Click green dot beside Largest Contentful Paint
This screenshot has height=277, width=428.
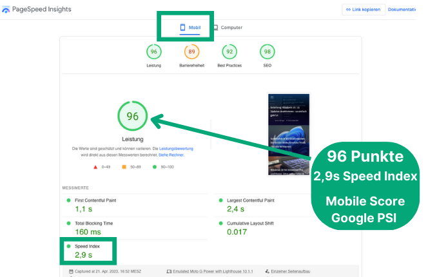pos(221,200)
